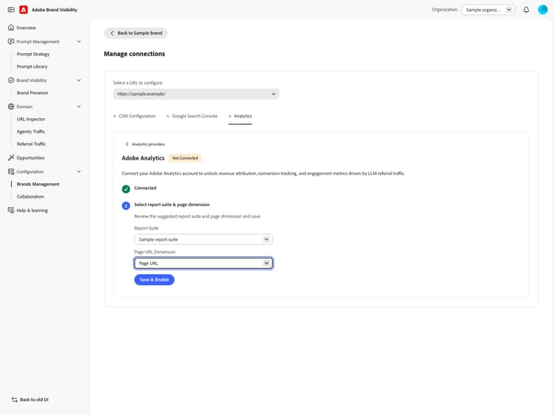Click the Prompt Management chat icon
Screen dimensions: 554x415
[11, 41]
